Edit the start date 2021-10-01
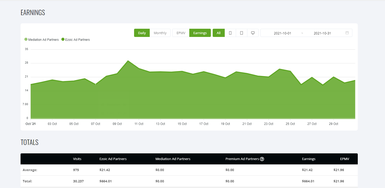 pyautogui.click(x=283, y=33)
